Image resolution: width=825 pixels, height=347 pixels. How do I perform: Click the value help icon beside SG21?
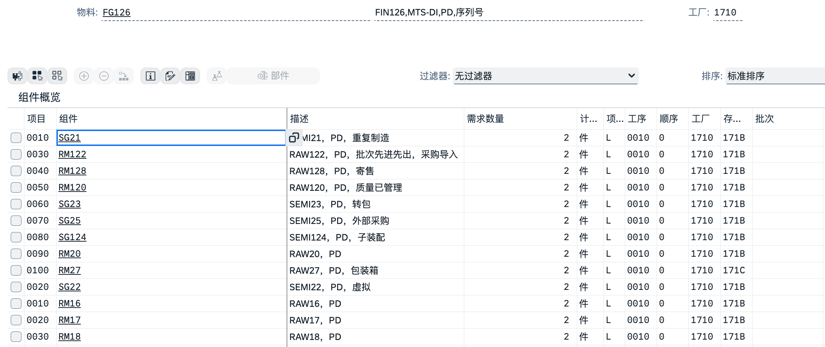[294, 138]
